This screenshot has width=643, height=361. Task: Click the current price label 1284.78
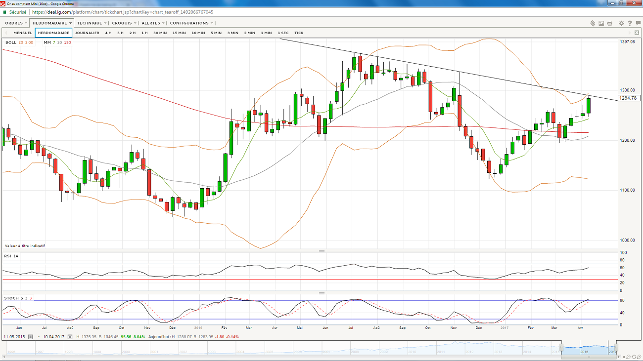(x=629, y=98)
